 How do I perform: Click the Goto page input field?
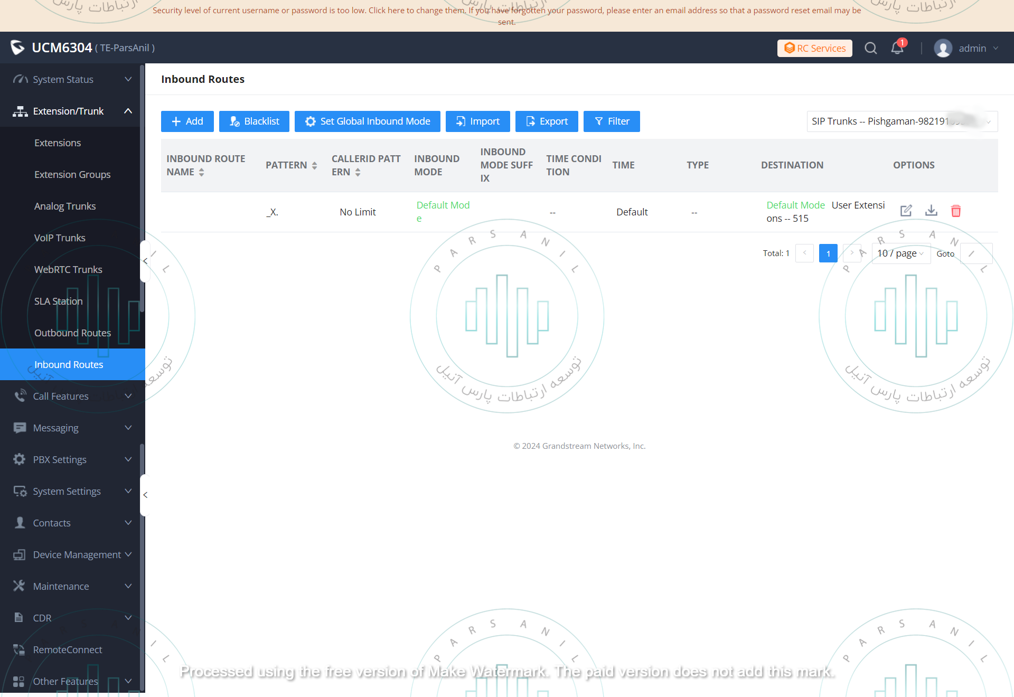click(x=976, y=253)
